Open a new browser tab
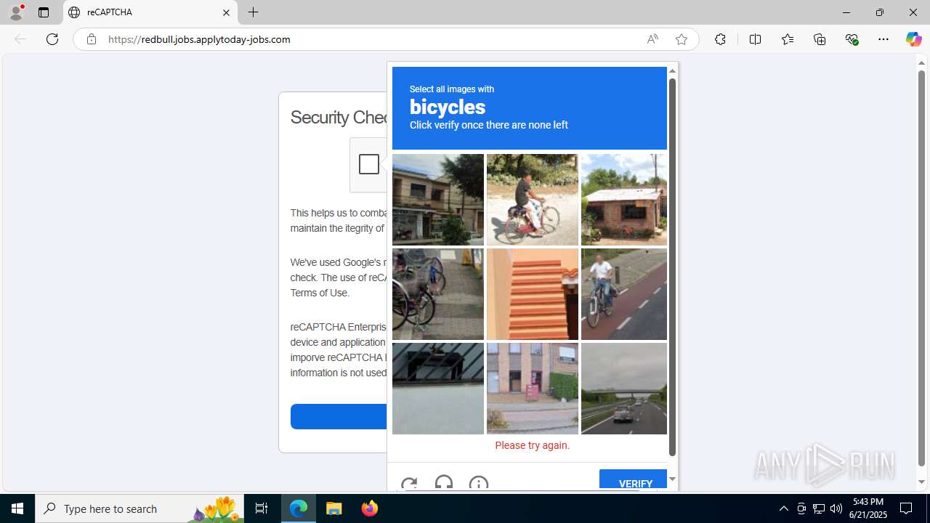930x523 pixels. tap(253, 12)
